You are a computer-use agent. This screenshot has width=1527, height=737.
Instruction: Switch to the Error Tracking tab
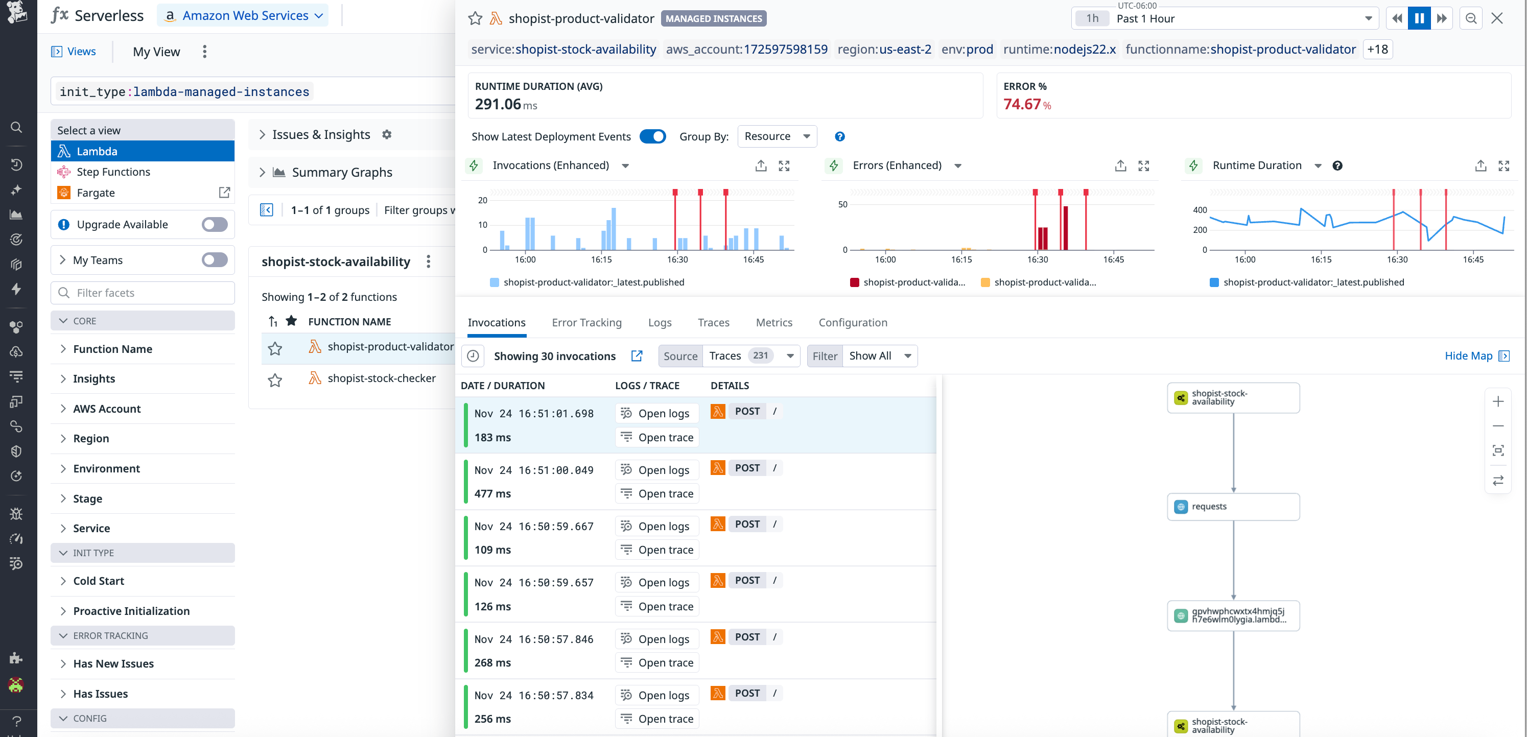[587, 322]
